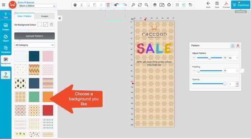The width and height of the screenshot is (251, 139).
Task: Select the hand pan tool
Action: click(75, 5)
